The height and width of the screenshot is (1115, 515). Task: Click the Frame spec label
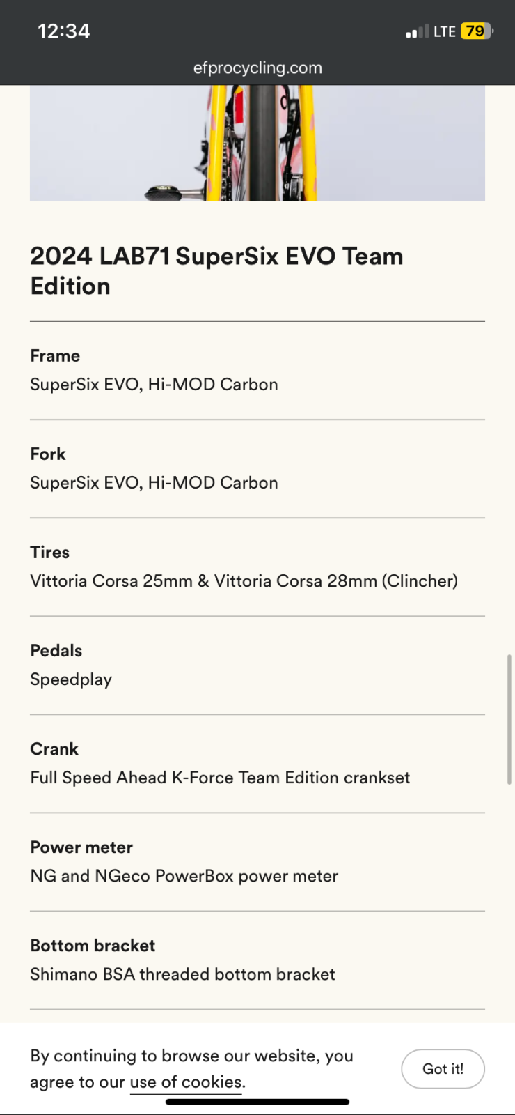tap(55, 356)
